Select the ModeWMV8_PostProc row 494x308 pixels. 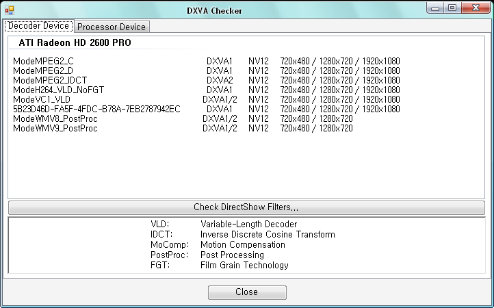183,119
